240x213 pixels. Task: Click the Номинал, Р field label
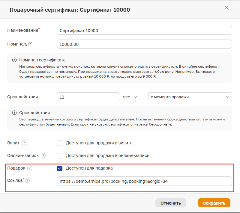click(x=19, y=44)
